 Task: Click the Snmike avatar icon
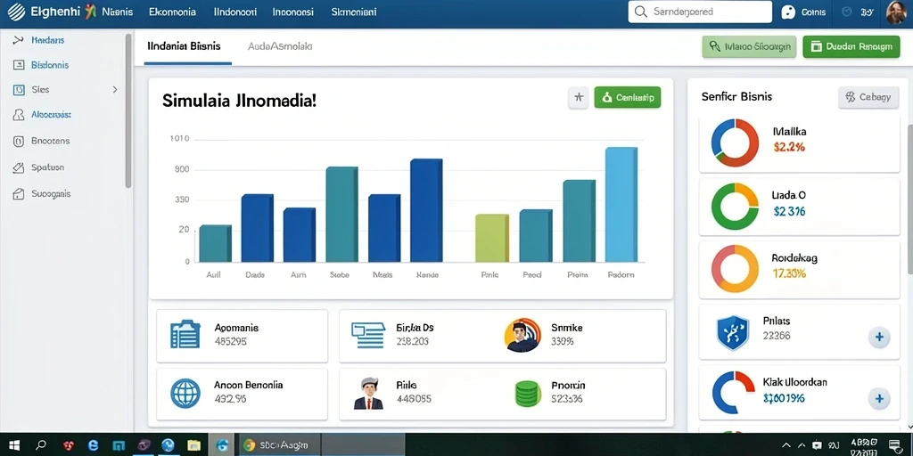point(522,335)
